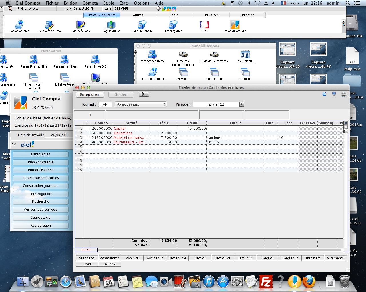Click the camions libellé cell

tap(236, 138)
